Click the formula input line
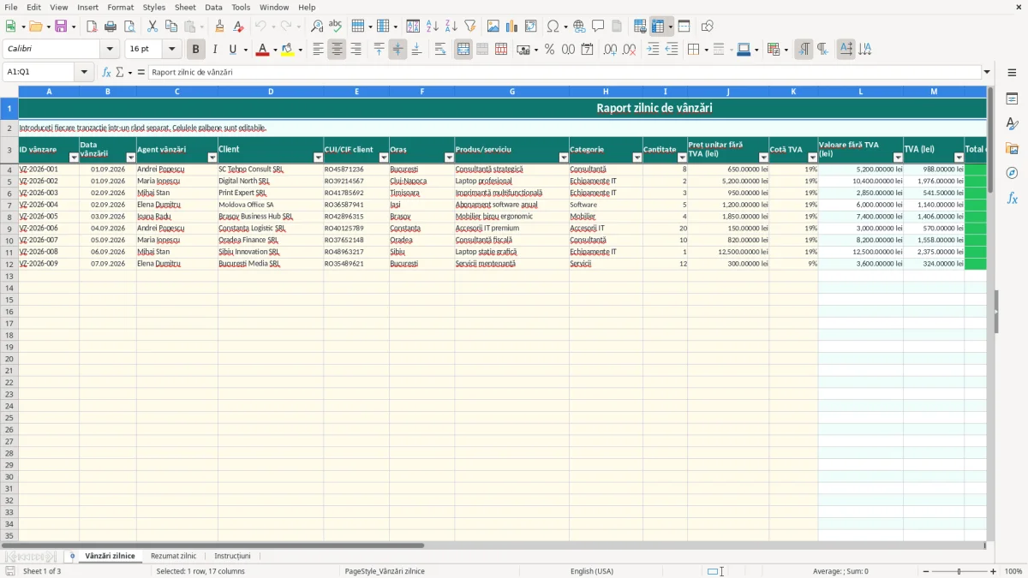The image size is (1028, 578). [x=565, y=72]
